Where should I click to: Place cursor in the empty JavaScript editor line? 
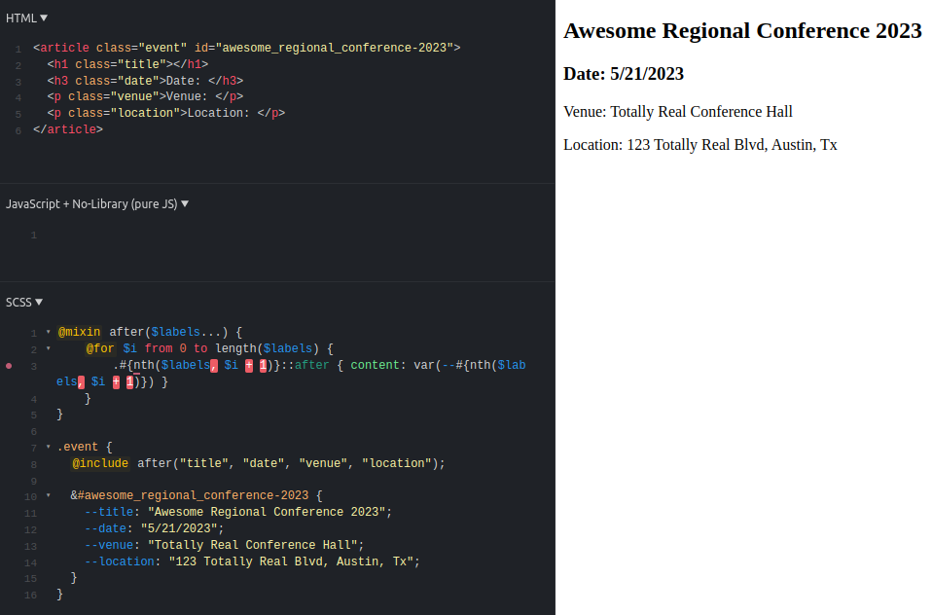click(x=292, y=235)
